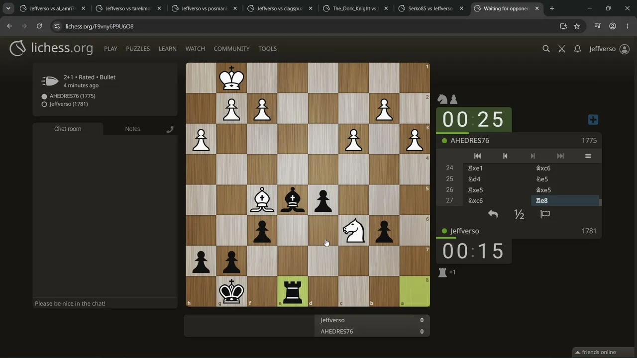The height and width of the screenshot is (358, 637).
Task: Jump to the last move
Action: (560, 156)
